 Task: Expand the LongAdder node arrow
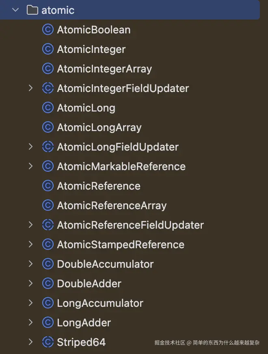click(x=30, y=323)
